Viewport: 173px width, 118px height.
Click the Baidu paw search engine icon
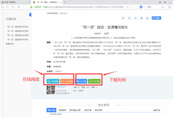coord(141,7)
